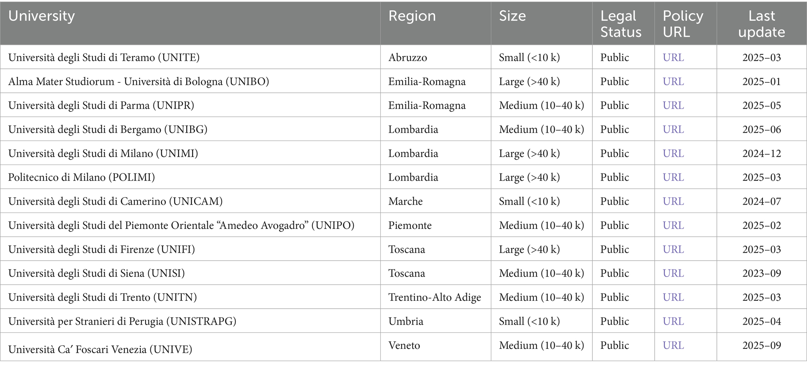
Task: Open the policy URL for UNIVE Venezia
Action: [673, 345]
